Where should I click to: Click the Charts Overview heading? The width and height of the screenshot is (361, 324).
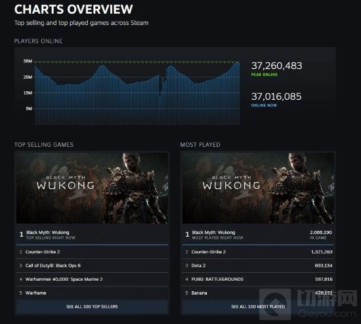[74, 9]
